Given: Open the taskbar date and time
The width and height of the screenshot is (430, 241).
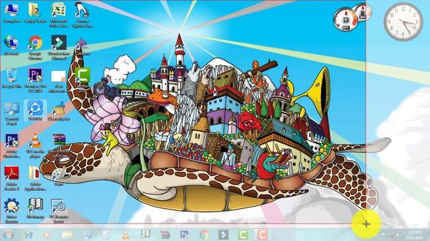Looking at the screenshot, I should (415, 235).
